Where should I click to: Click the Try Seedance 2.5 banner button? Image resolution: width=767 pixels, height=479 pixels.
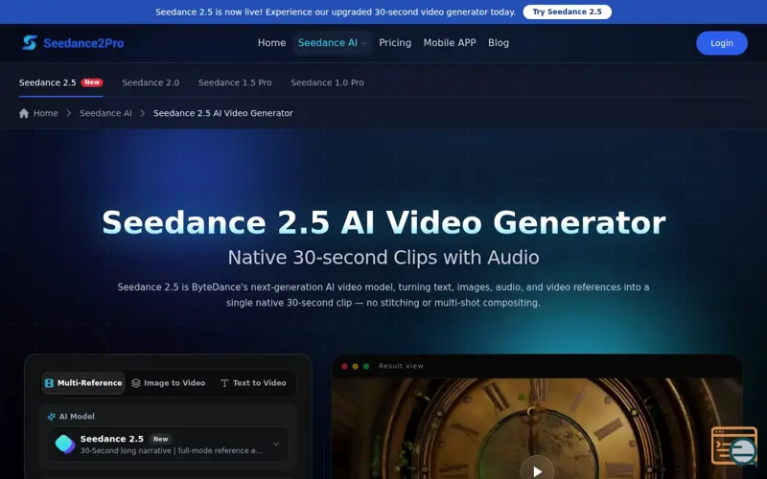(x=567, y=11)
